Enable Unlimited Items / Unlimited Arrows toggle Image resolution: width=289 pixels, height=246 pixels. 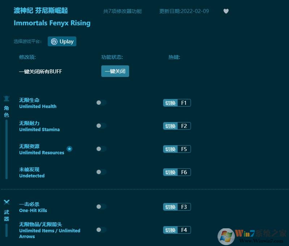pyautogui.click(x=101, y=230)
